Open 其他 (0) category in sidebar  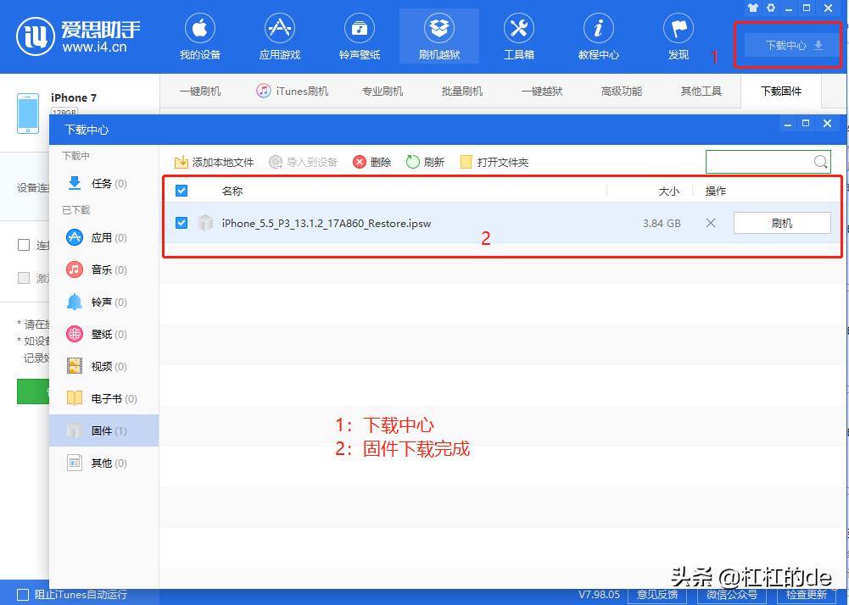pyautogui.click(x=104, y=463)
